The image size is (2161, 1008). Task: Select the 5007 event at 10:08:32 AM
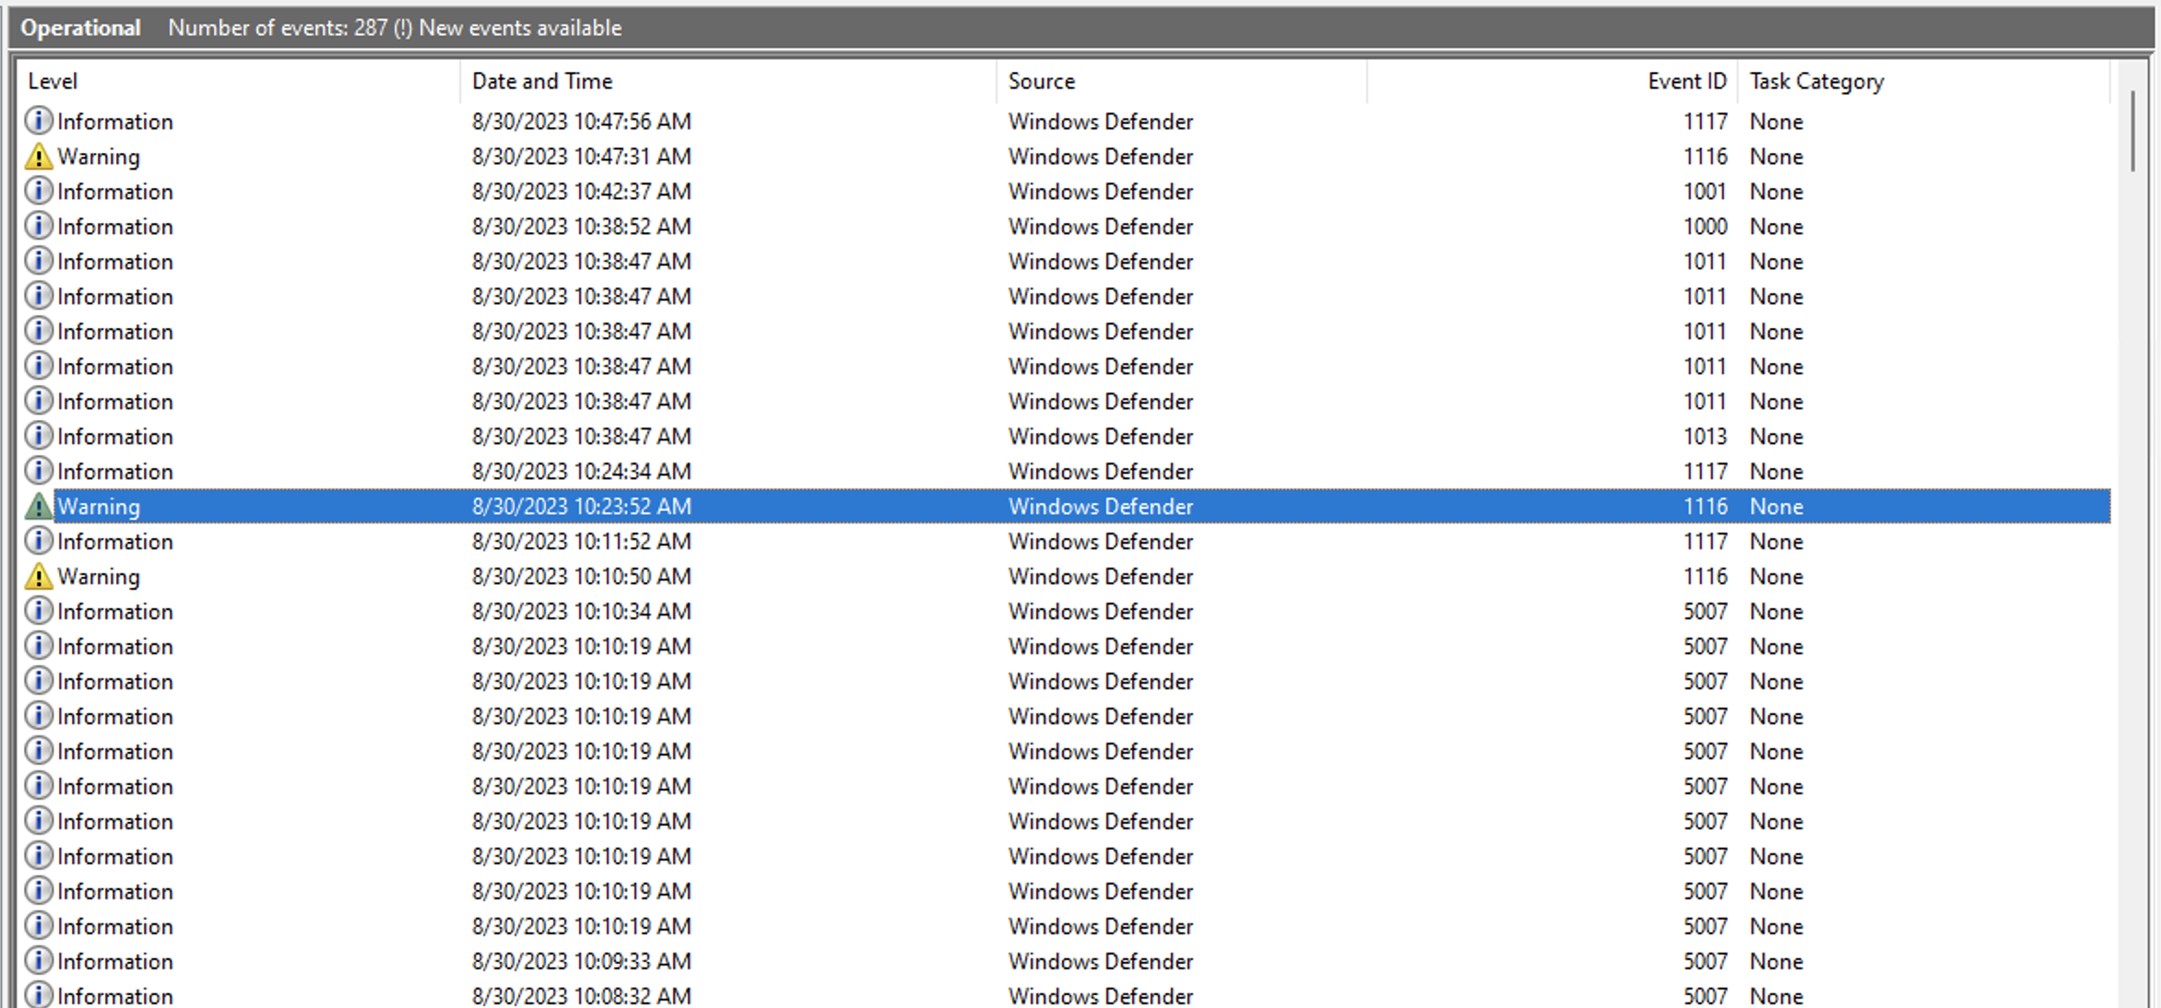pyautogui.click(x=581, y=996)
